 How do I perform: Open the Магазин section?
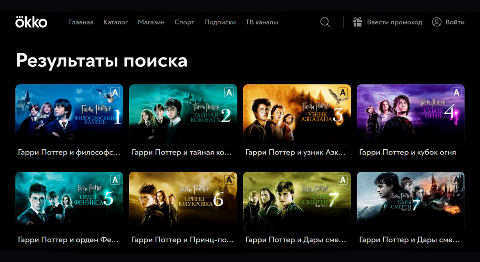(151, 22)
